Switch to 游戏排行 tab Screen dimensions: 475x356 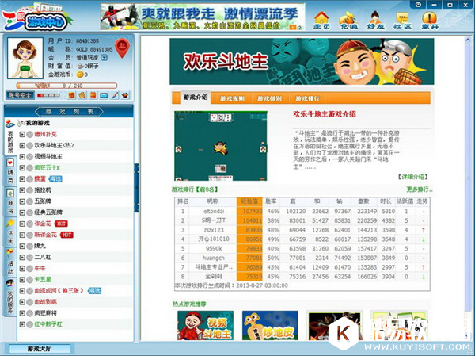(x=307, y=98)
